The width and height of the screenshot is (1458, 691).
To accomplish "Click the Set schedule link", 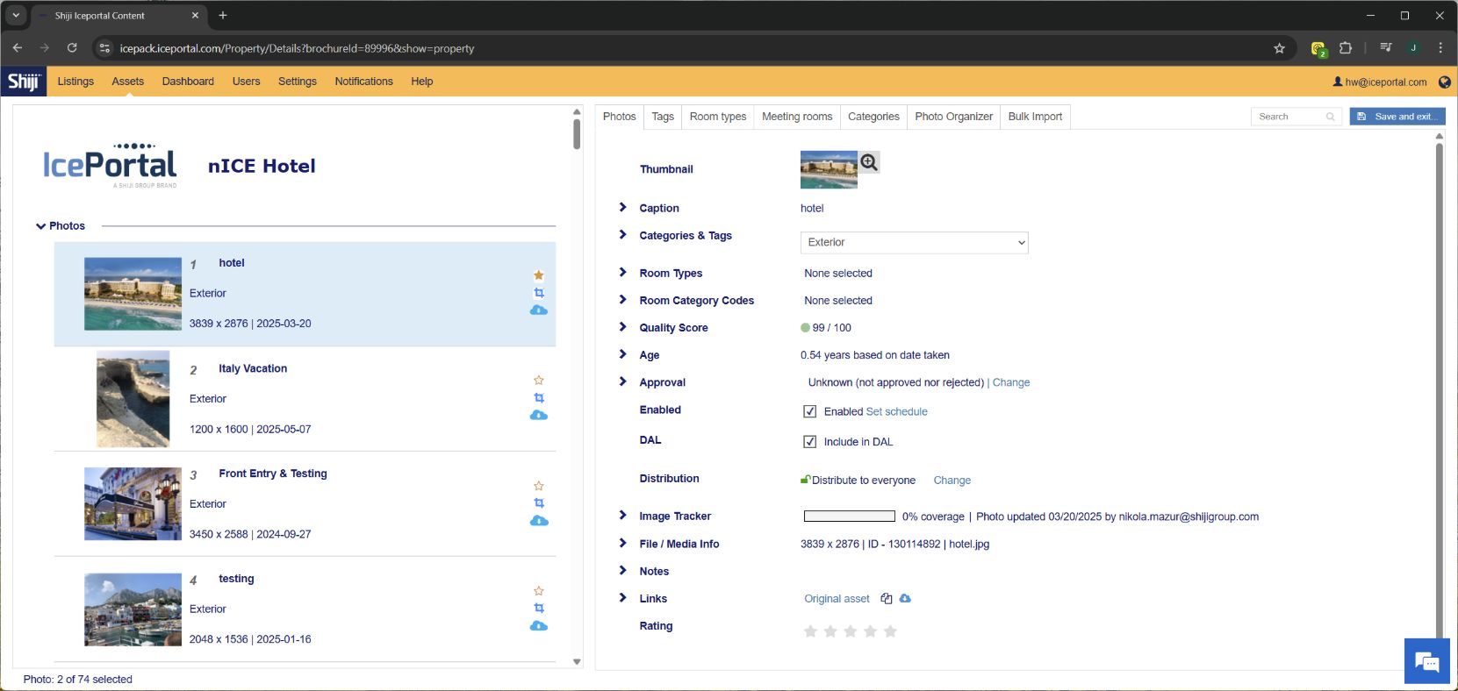I will tap(896, 411).
